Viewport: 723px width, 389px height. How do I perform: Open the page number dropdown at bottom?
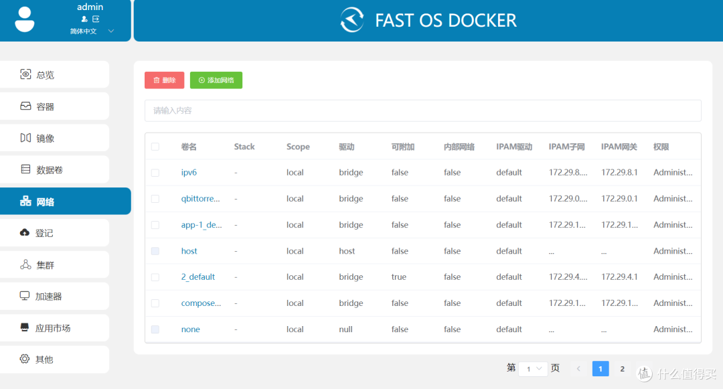coord(532,368)
